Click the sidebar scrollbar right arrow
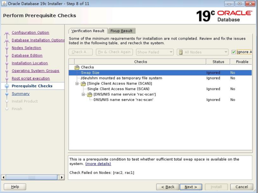 coord(62,177)
